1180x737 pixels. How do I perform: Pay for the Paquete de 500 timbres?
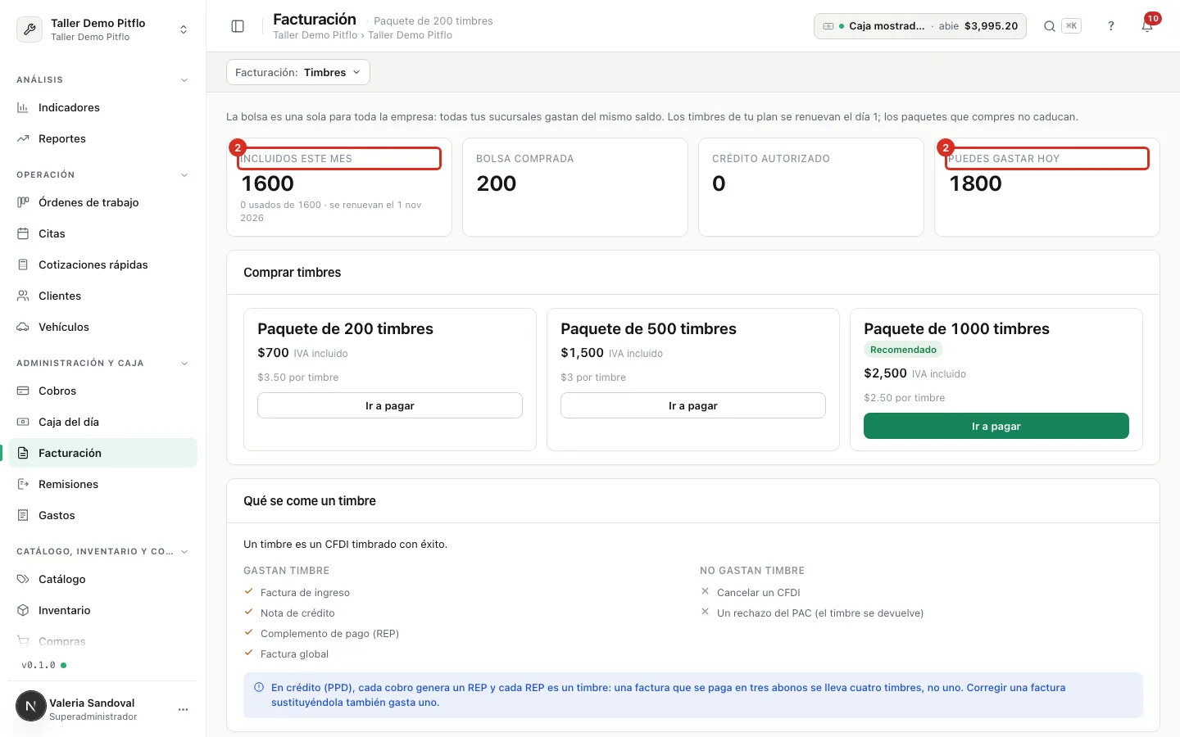693,405
